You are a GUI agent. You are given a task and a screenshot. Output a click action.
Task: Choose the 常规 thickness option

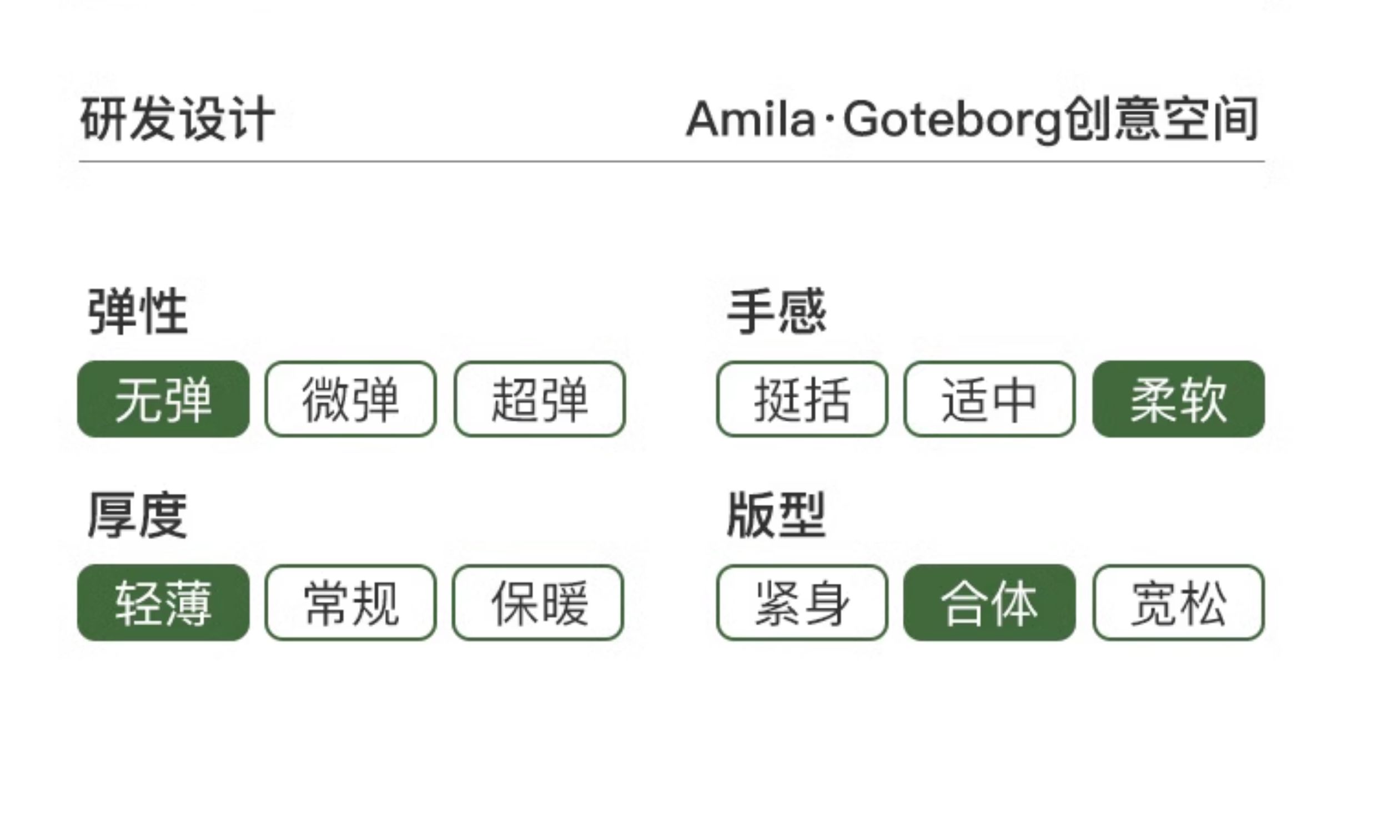pos(350,603)
